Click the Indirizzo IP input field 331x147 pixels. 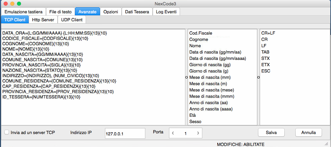[125, 133]
